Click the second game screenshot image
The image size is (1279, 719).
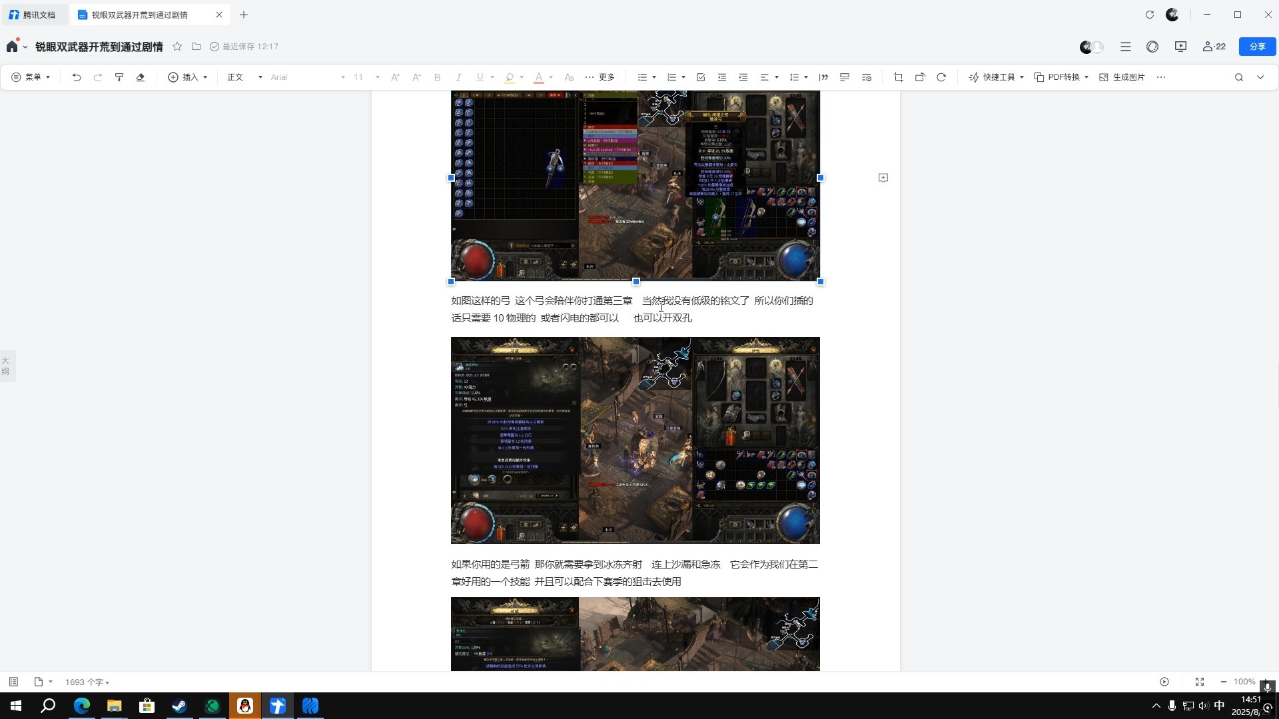pos(635,440)
